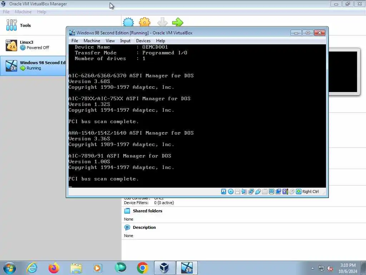366x275 pixels.
Task: Click the Shared folders folder icon
Action: (127, 211)
